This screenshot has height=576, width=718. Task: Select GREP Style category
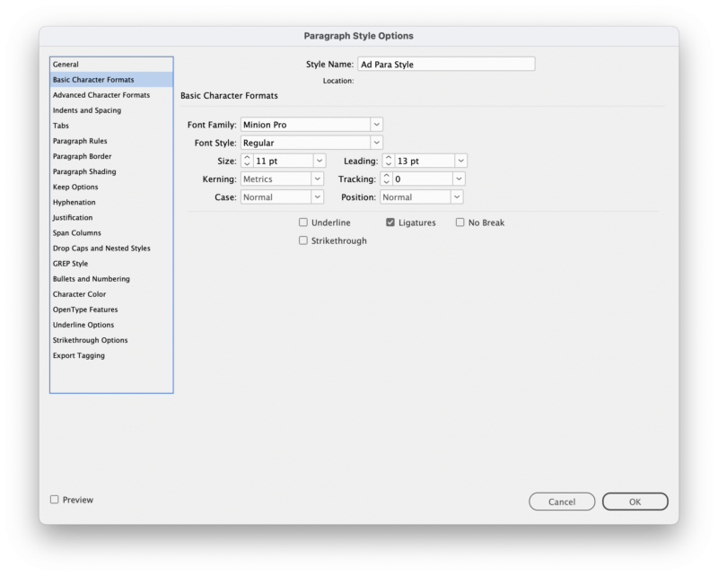[x=111, y=264]
